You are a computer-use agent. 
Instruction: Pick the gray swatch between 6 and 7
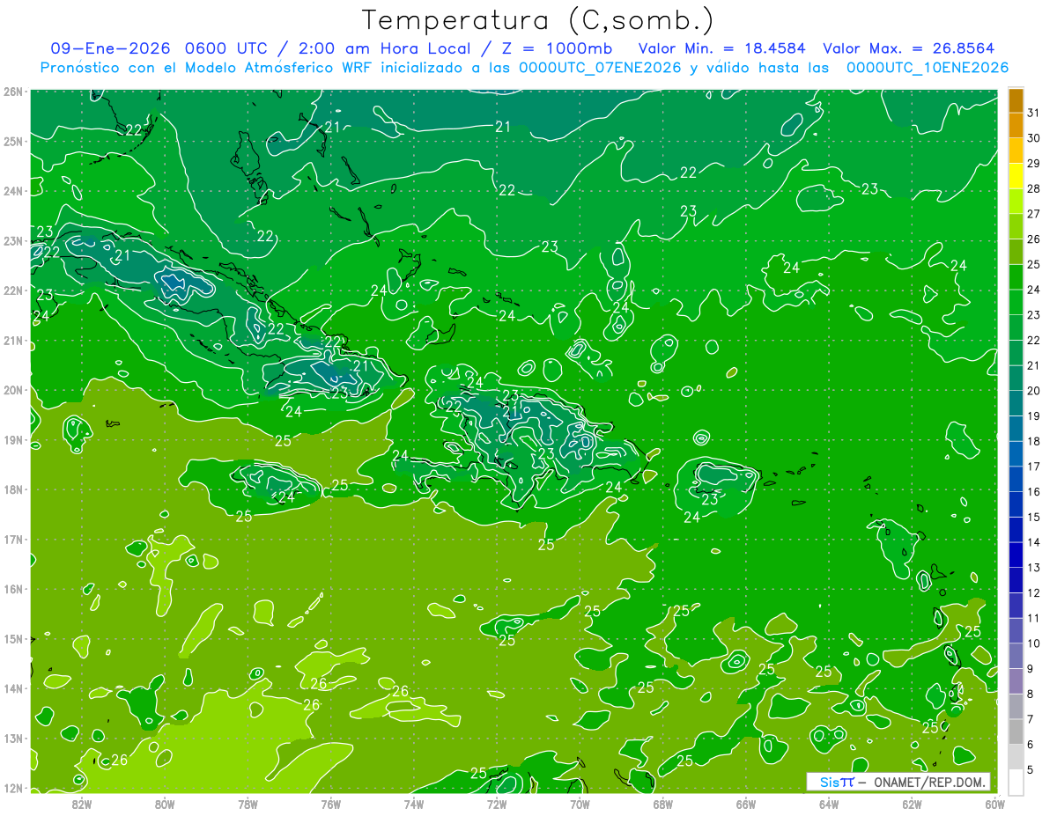click(x=1016, y=731)
